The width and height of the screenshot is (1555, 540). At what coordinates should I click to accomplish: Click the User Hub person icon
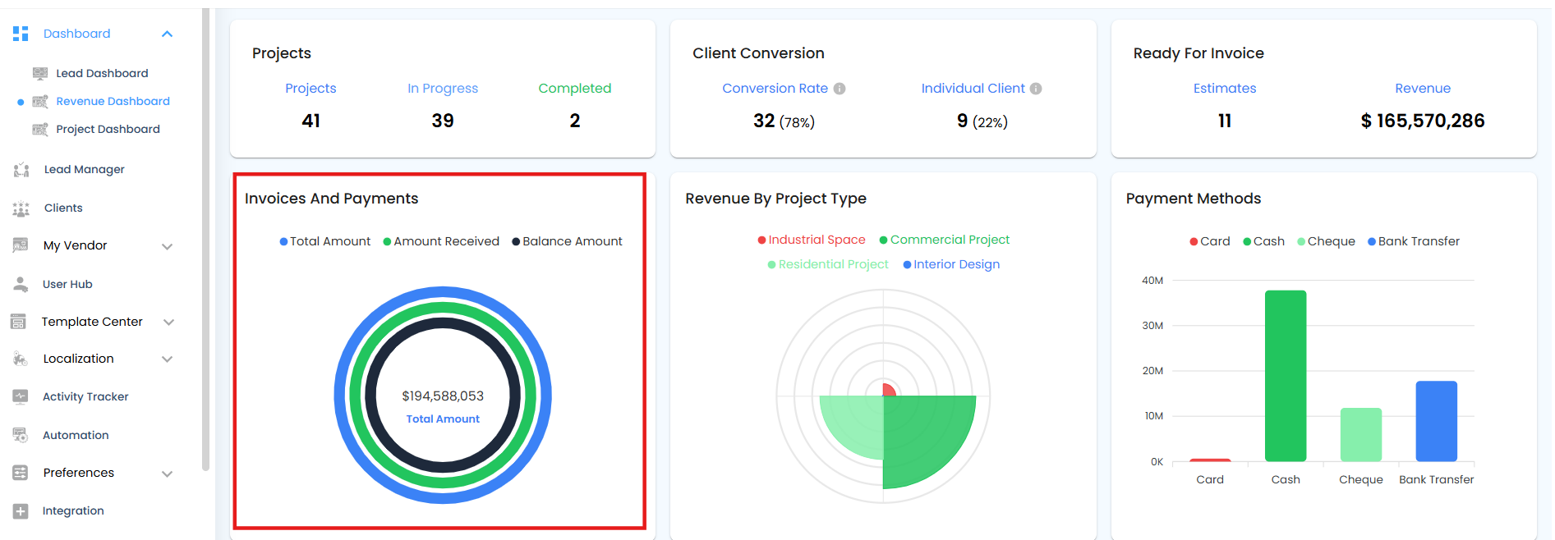(x=21, y=284)
